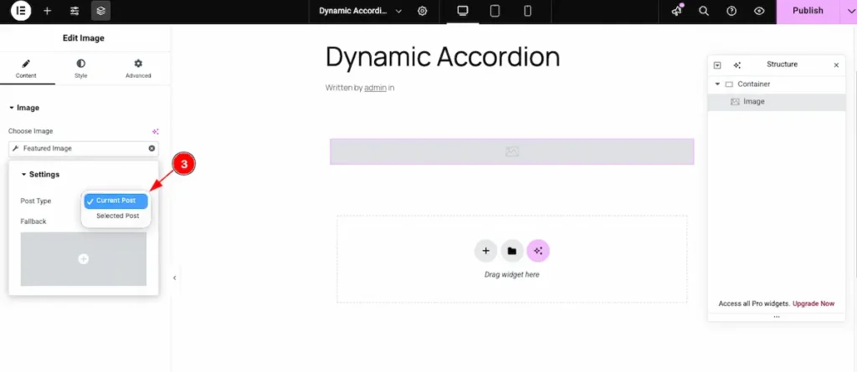The width and height of the screenshot is (857, 372).
Task: Open the Finder search icon
Action: [704, 11]
